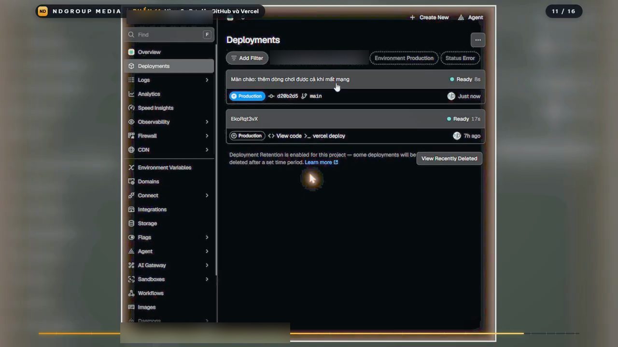Go to the Agent sidebar item
618x347 pixels.
(x=169, y=252)
